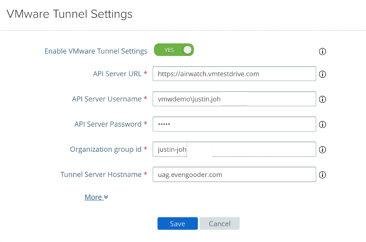Viewport: 366px width, 242px height.
Task: Click the "Enable VMware Tunnel Settings" label
Action: tap(96, 51)
